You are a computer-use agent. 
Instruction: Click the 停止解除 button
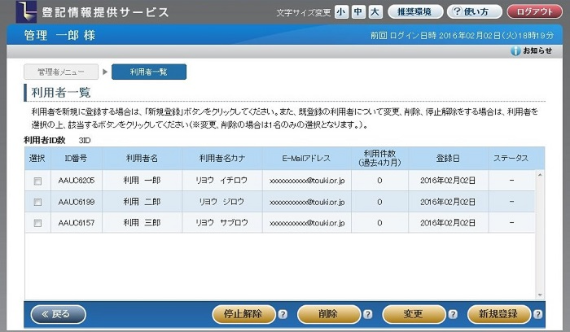click(x=243, y=314)
